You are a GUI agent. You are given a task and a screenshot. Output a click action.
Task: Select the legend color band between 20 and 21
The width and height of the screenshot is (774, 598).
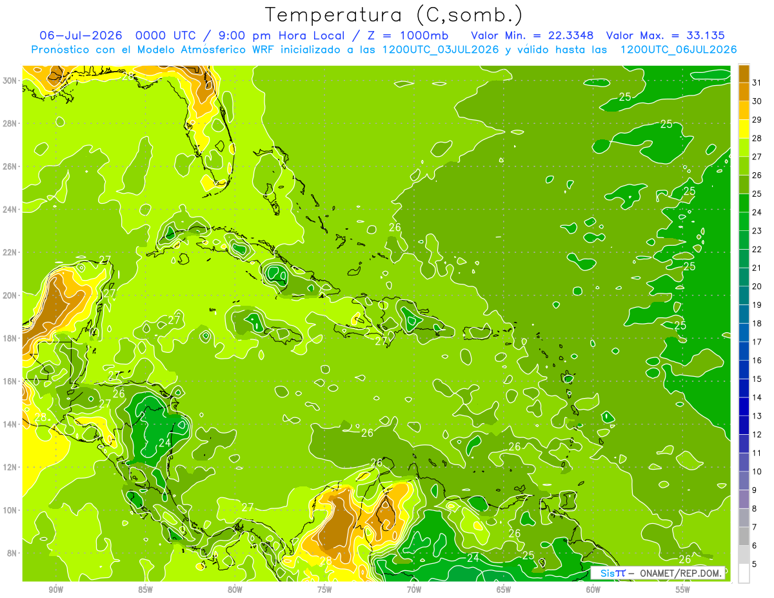[x=744, y=277]
